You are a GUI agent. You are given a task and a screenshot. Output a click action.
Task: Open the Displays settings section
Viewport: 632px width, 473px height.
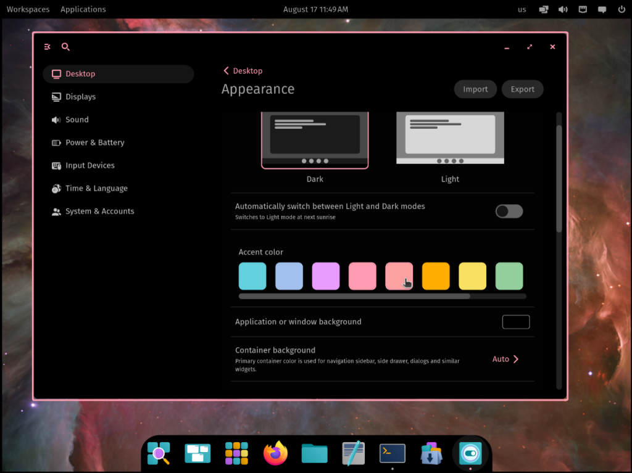(x=80, y=97)
